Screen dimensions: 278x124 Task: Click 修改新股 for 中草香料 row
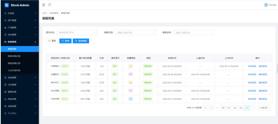point(252,66)
